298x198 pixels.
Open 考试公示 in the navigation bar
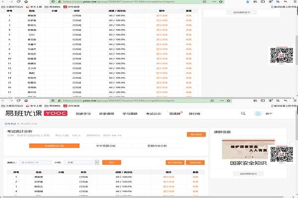(x=152, y=113)
